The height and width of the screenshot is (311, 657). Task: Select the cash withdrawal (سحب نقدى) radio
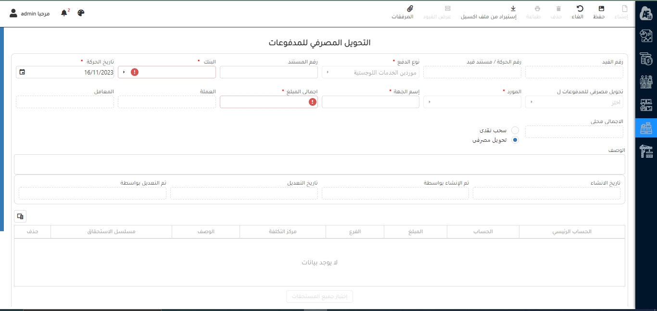[515, 130]
